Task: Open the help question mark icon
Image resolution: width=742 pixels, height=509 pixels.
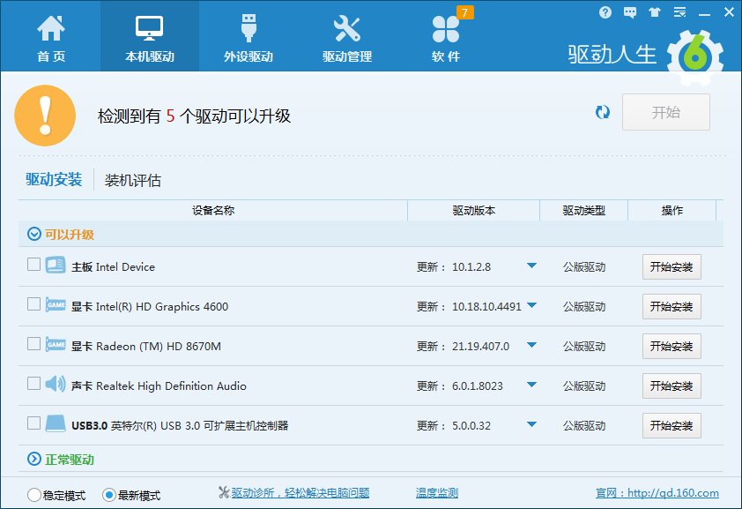Action: tap(605, 12)
